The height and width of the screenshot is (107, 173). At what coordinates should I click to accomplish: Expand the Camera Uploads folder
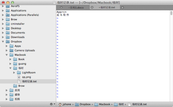coord(7,50)
